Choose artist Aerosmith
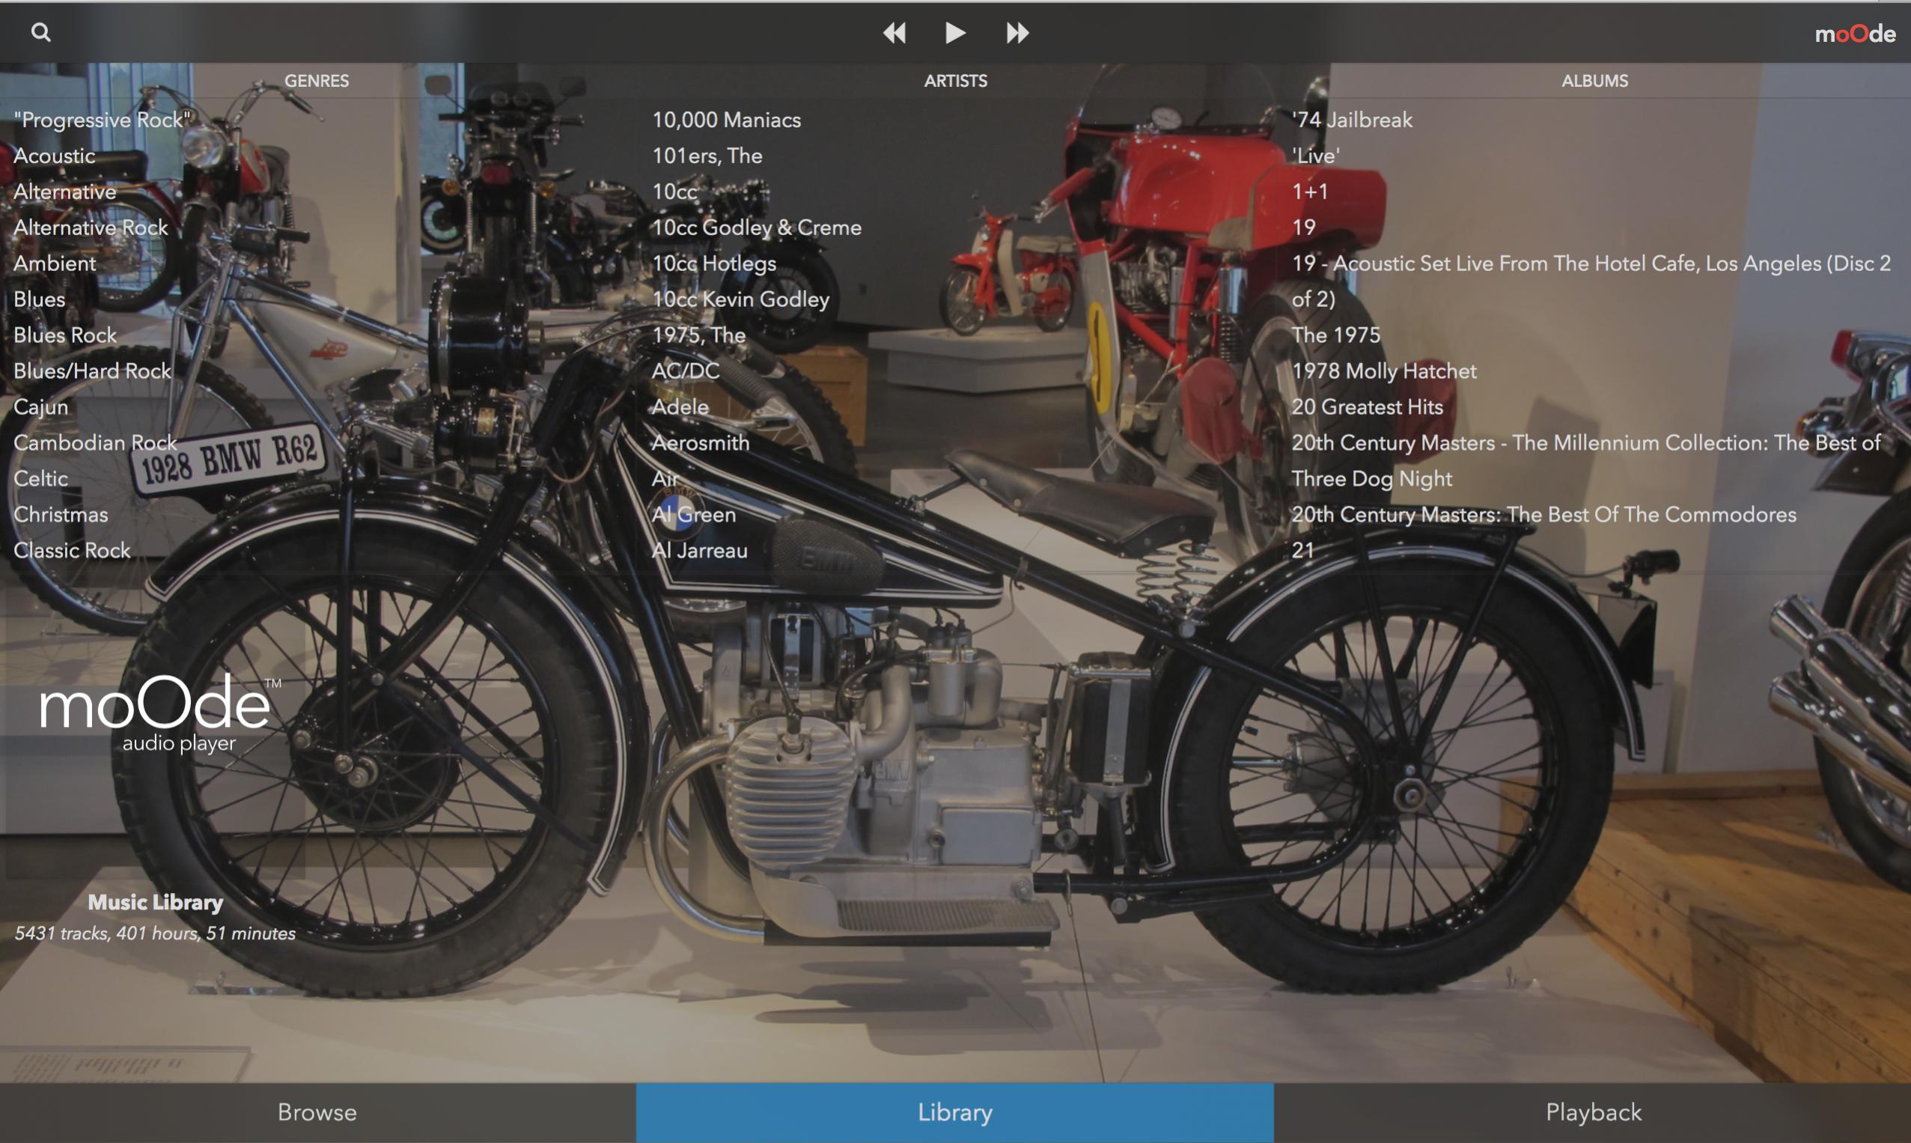The width and height of the screenshot is (1911, 1143). click(x=700, y=443)
